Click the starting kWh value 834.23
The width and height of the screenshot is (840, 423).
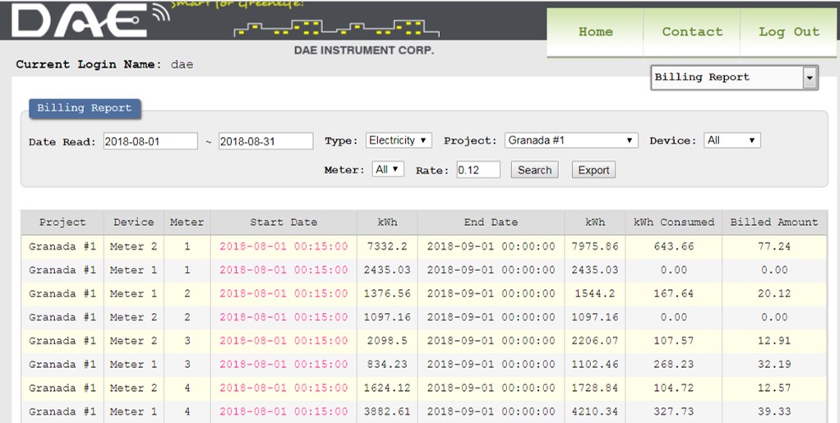387,365
